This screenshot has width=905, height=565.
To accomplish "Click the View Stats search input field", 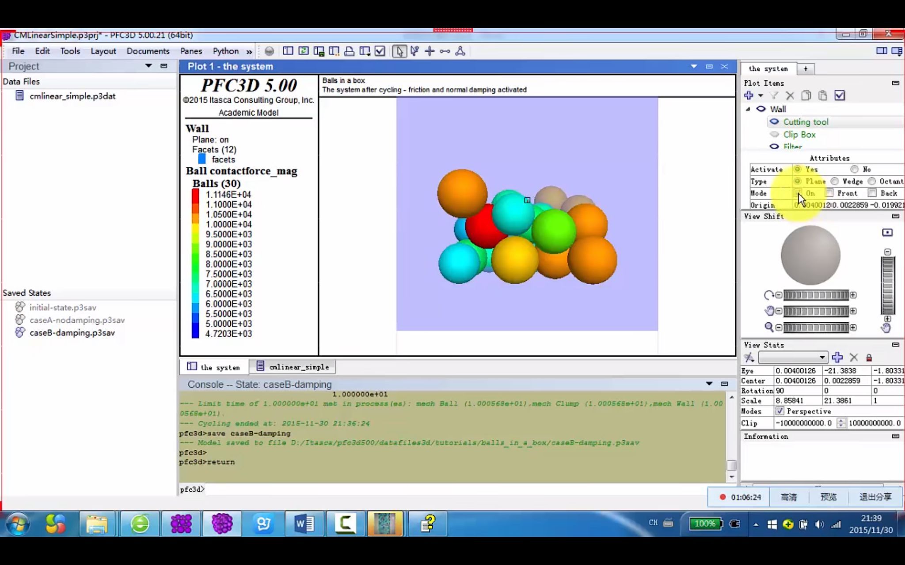I will click(791, 358).
